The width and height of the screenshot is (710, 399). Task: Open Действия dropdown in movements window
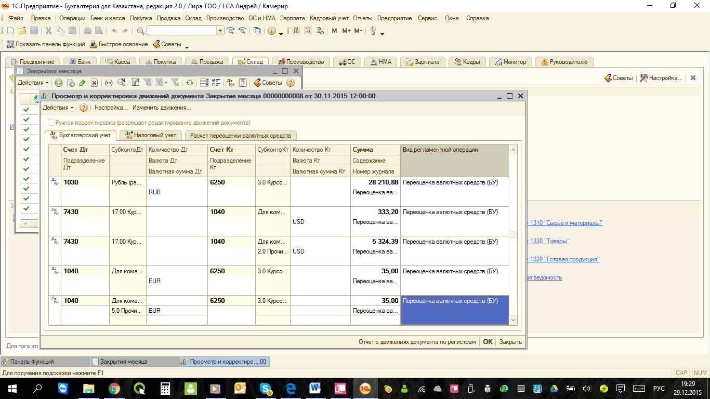tap(58, 108)
